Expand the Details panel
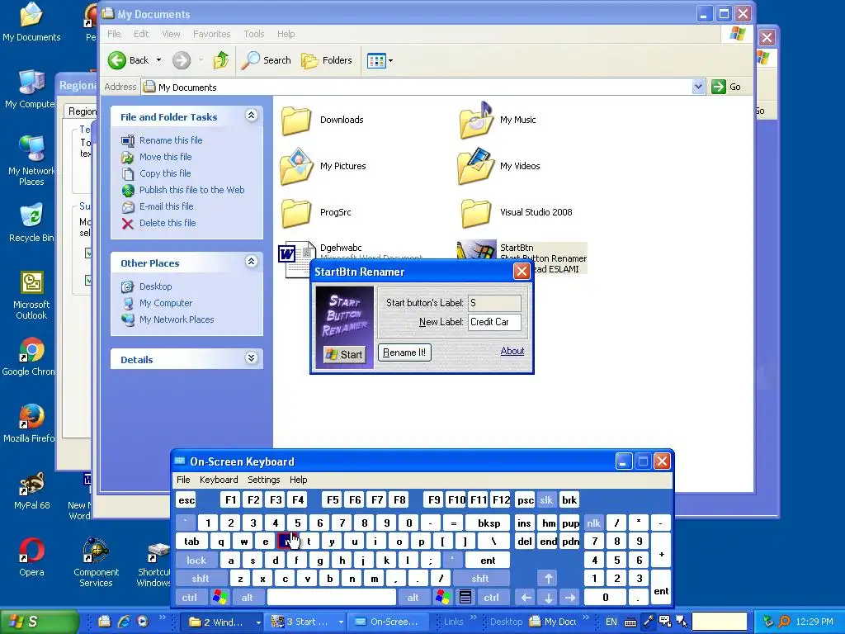Screen dimensions: 845x634 pos(251,358)
